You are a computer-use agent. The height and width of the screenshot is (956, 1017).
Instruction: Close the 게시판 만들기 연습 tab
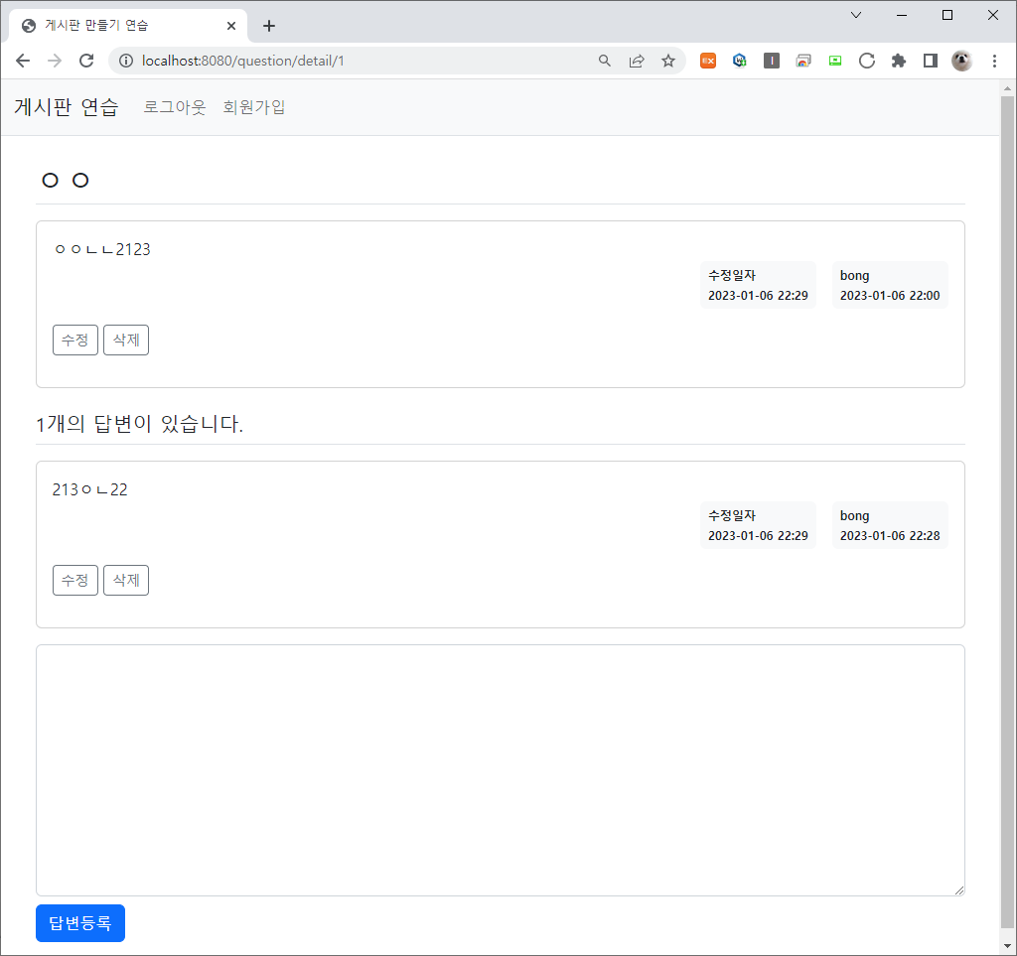click(x=231, y=26)
